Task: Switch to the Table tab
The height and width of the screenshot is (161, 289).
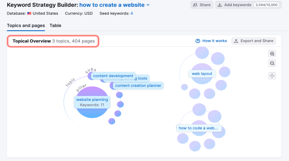Action: coord(55,26)
